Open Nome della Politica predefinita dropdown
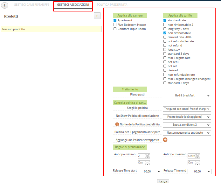The width and height of the screenshot is (221, 183). pyautogui.click(x=187, y=125)
